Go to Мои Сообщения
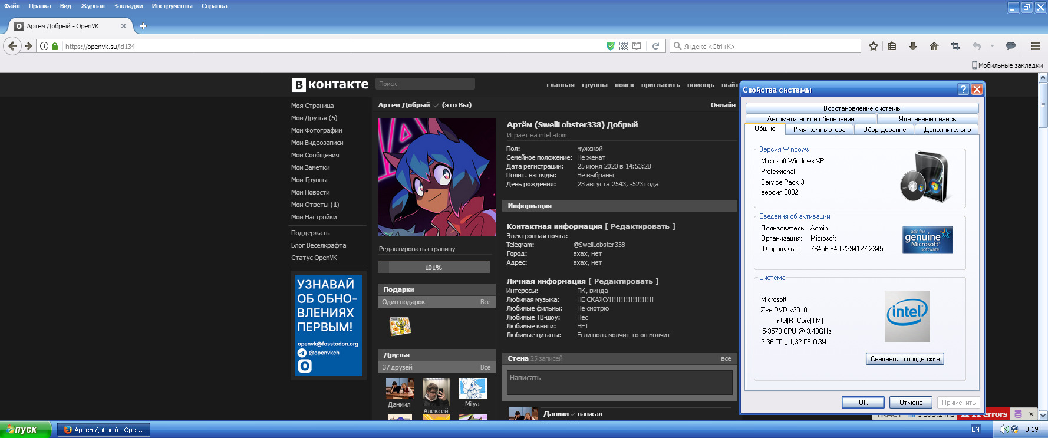Screen dimensions: 1048x438 315,155
